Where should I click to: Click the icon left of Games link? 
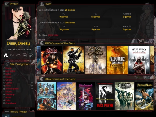pyautogui.click(x=4, y=83)
